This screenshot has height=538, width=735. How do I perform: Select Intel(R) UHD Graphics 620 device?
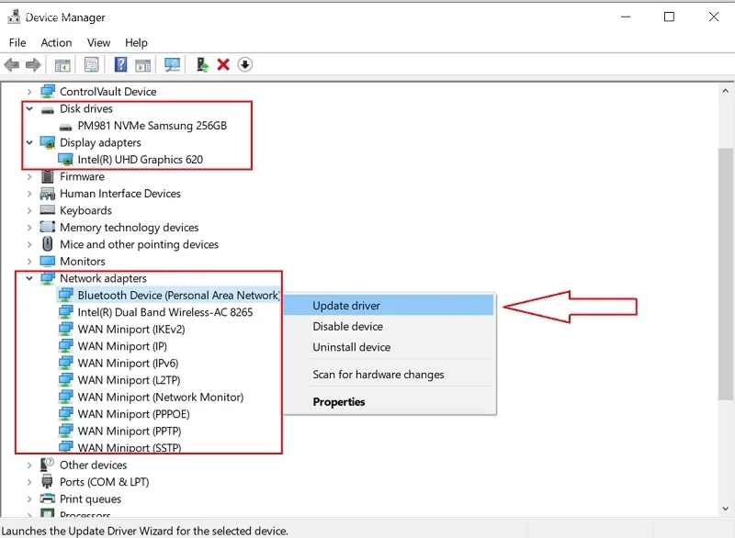tap(140, 160)
